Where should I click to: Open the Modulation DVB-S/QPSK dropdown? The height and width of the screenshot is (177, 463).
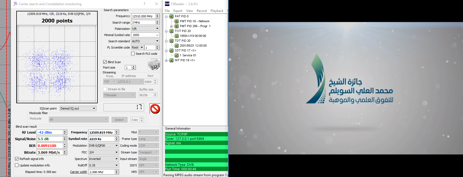(x=103, y=146)
